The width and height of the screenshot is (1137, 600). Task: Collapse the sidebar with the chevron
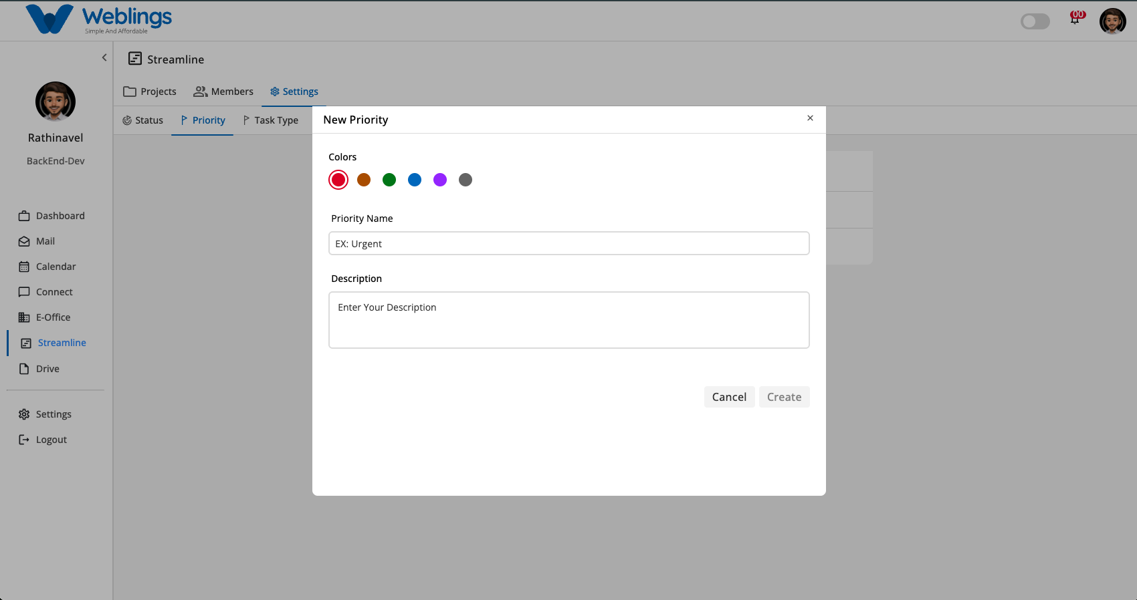[104, 57]
